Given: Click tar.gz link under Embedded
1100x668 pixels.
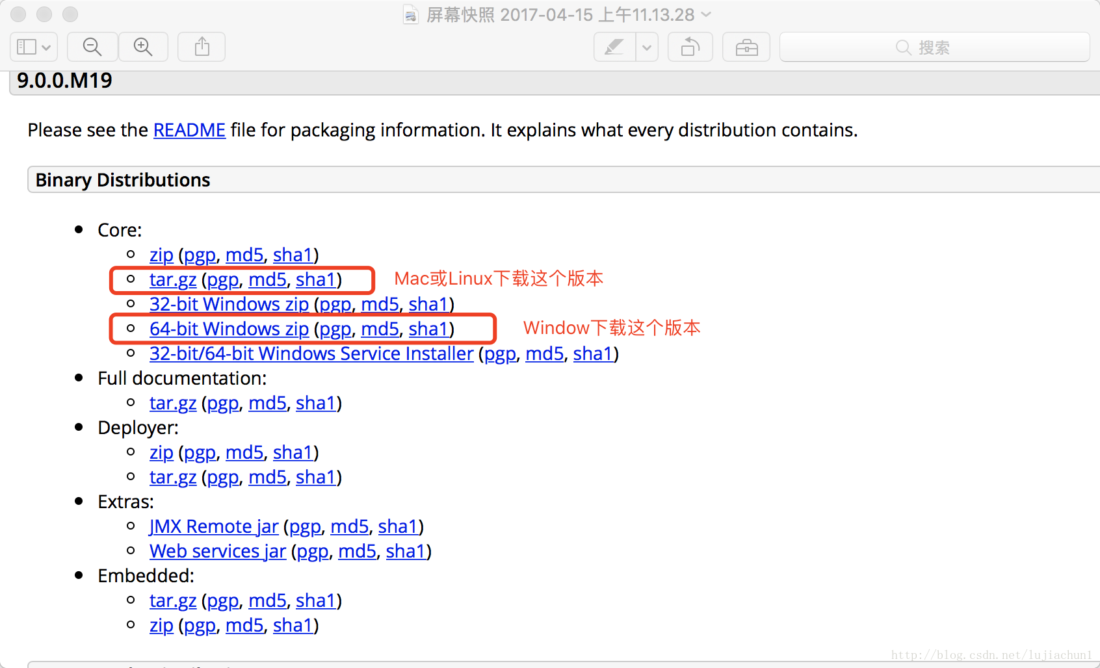Looking at the screenshot, I should 173,600.
